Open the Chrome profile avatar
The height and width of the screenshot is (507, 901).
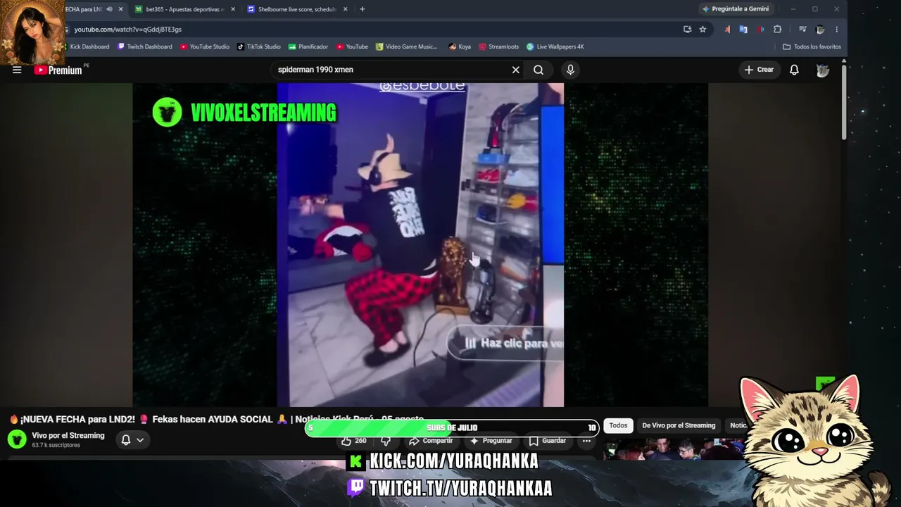click(820, 30)
